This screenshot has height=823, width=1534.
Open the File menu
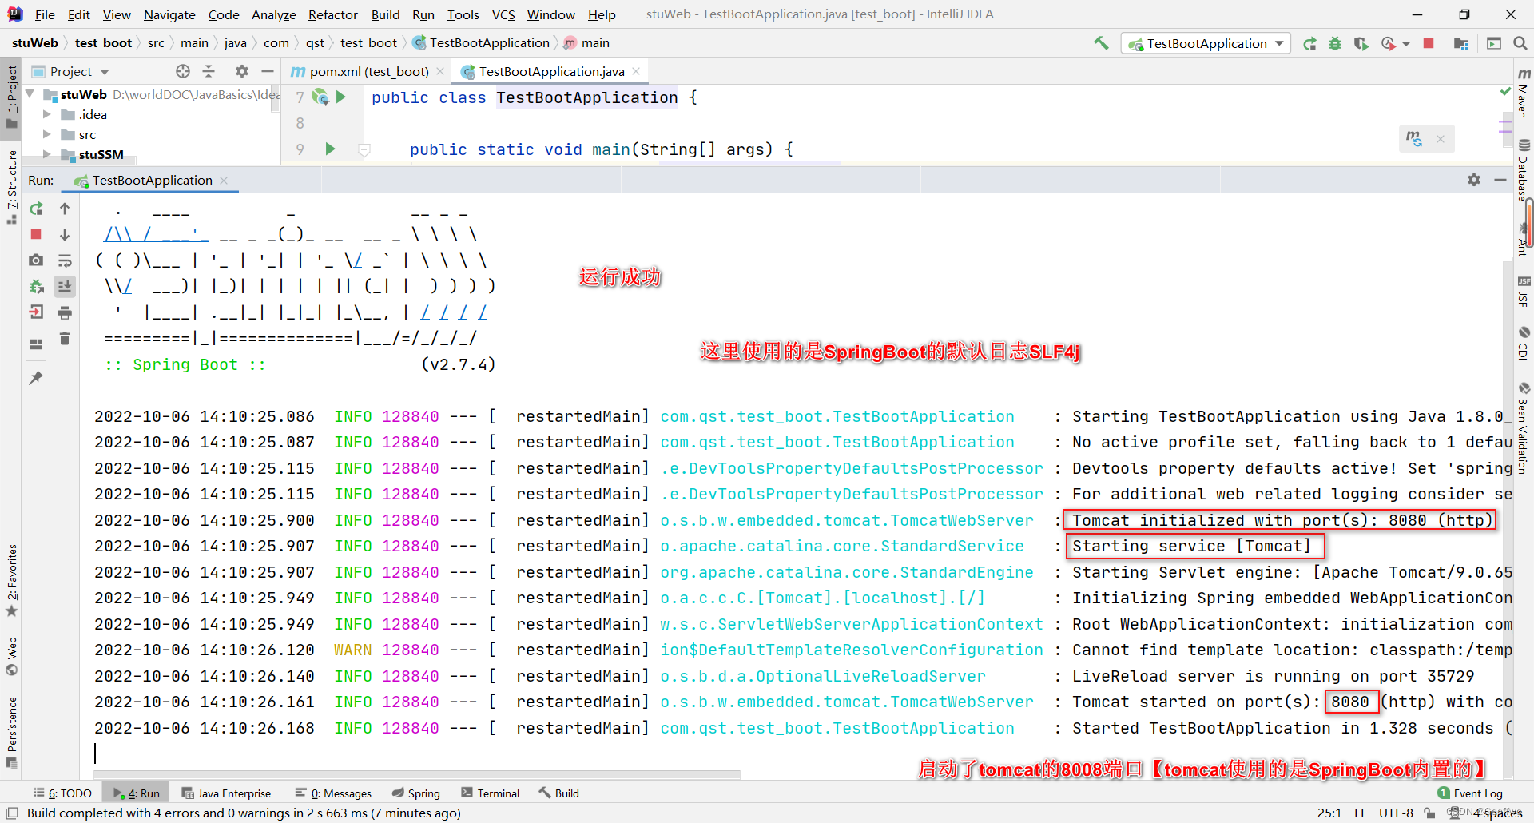coord(45,14)
